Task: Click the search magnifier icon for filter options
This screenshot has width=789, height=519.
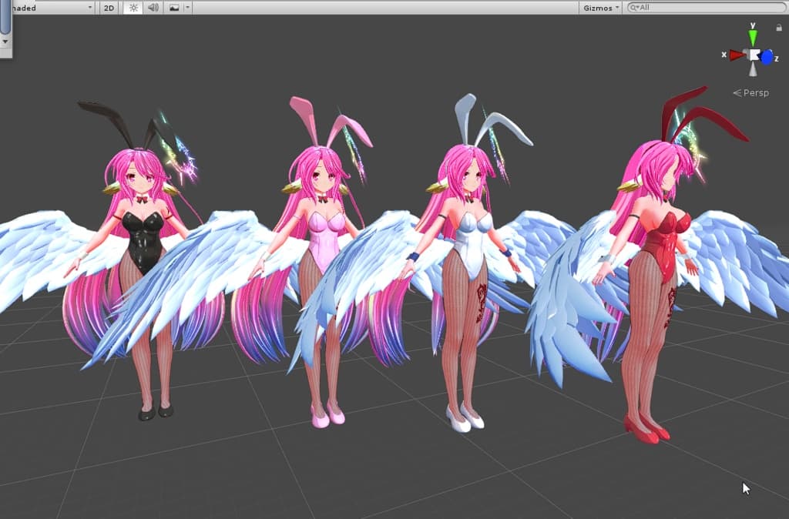Action: point(634,8)
